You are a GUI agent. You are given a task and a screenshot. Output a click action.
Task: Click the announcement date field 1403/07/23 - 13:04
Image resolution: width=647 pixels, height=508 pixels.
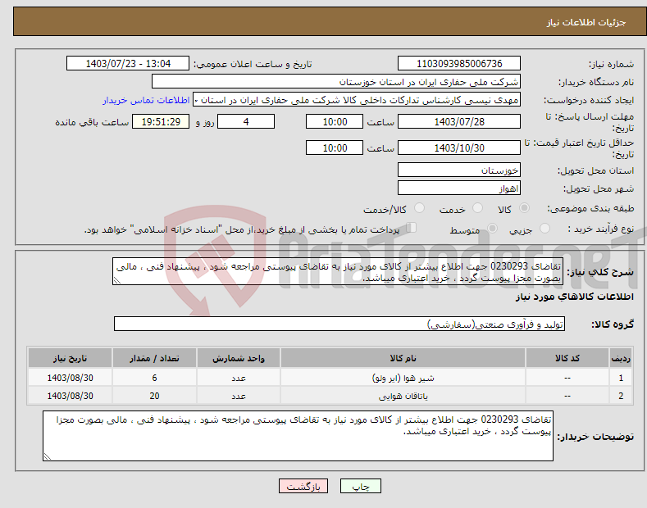128,64
